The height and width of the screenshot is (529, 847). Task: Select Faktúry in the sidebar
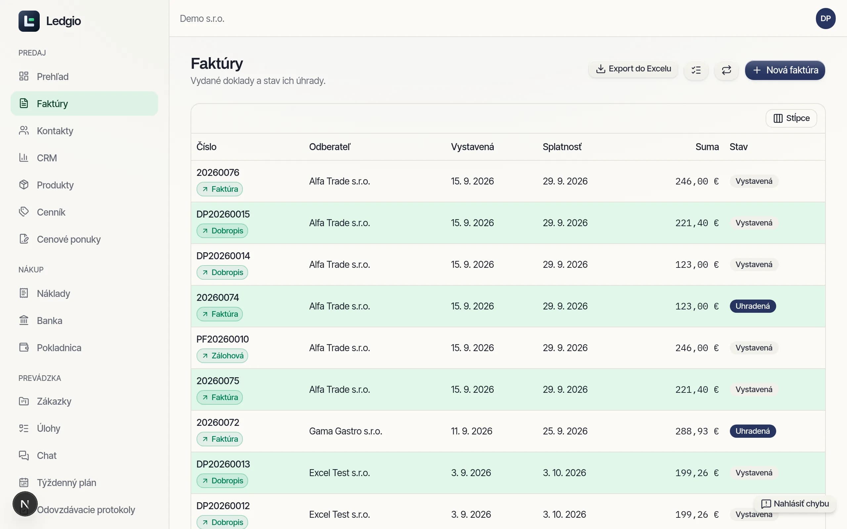click(x=84, y=103)
